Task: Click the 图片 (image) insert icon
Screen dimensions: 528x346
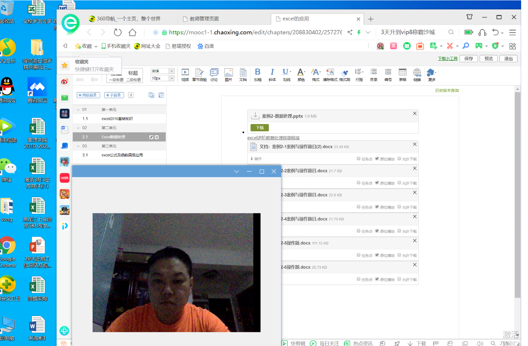Action: (x=228, y=74)
